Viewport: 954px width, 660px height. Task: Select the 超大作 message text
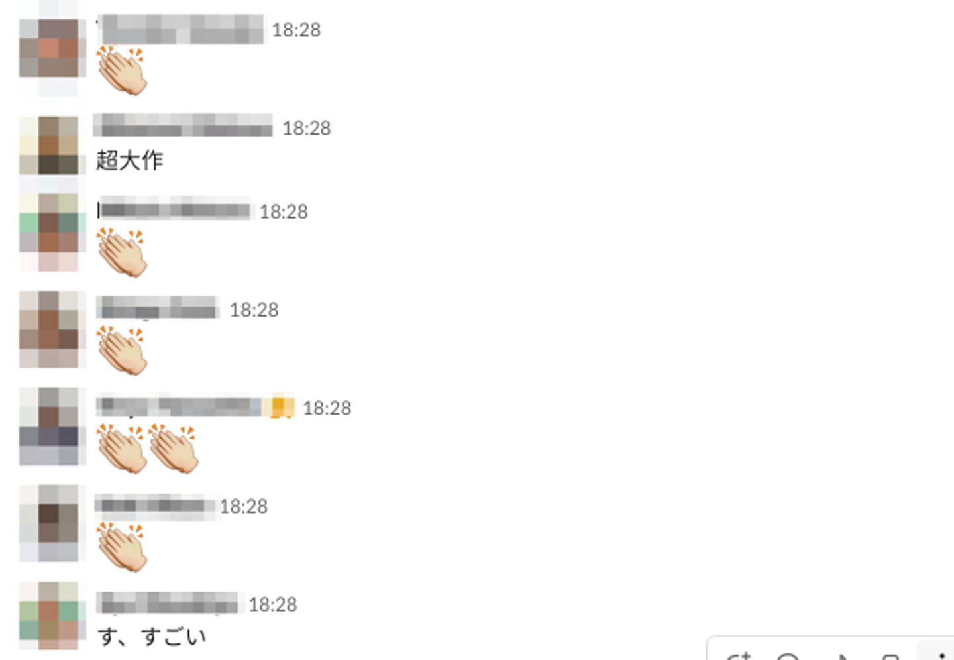(x=130, y=160)
